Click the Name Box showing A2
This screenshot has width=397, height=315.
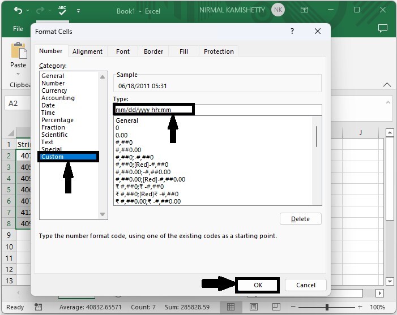tap(17, 103)
